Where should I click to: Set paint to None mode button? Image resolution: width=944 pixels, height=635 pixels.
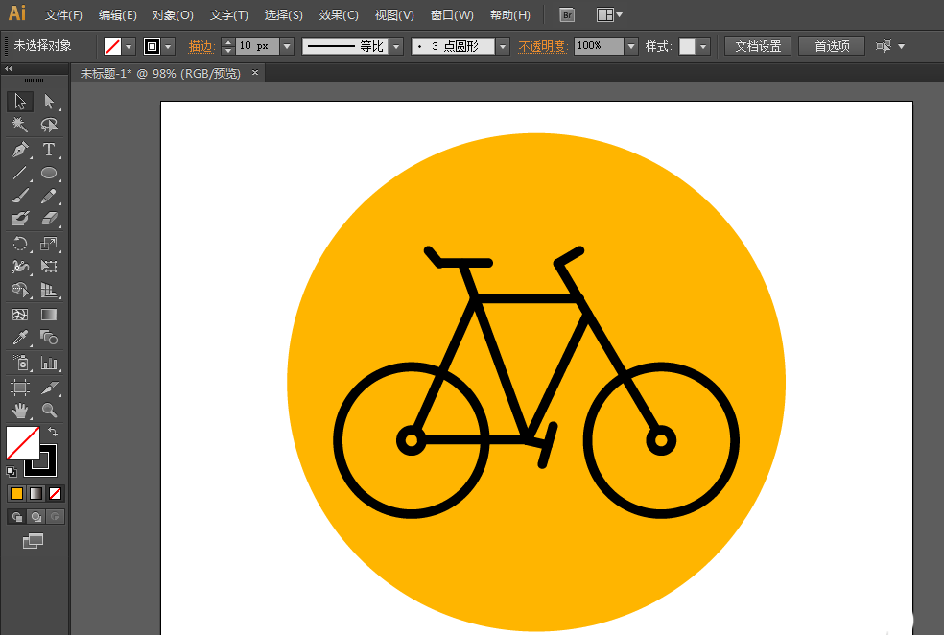pyautogui.click(x=55, y=493)
